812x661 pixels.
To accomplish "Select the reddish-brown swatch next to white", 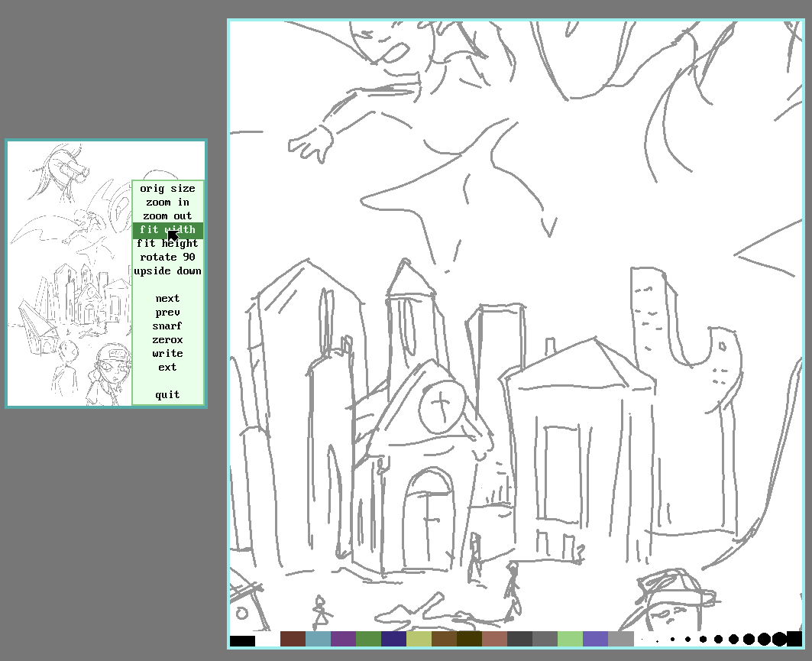I will (x=293, y=640).
